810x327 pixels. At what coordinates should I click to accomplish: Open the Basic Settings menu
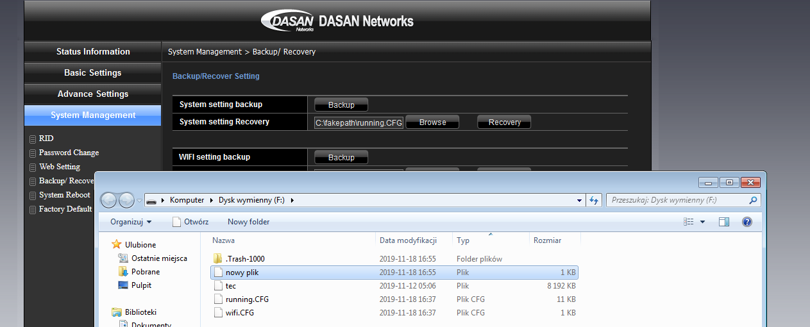point(93,73)
